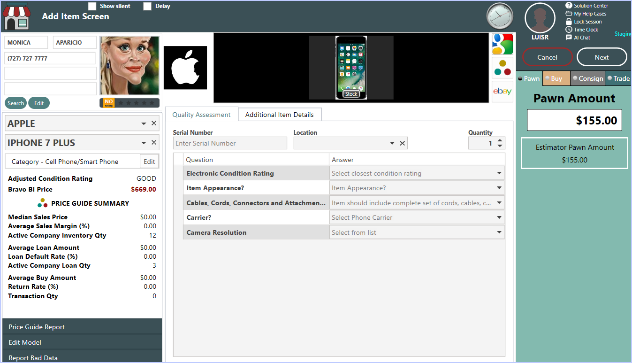
Task: Open the analog clock icon
Action: pos(500,16)
